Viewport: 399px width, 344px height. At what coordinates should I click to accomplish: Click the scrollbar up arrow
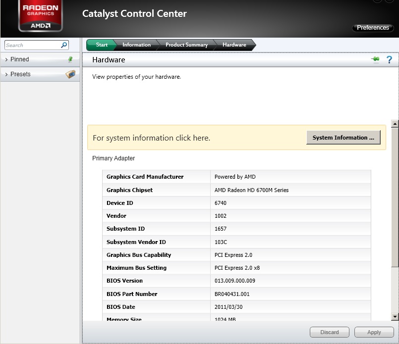[395, 124]
